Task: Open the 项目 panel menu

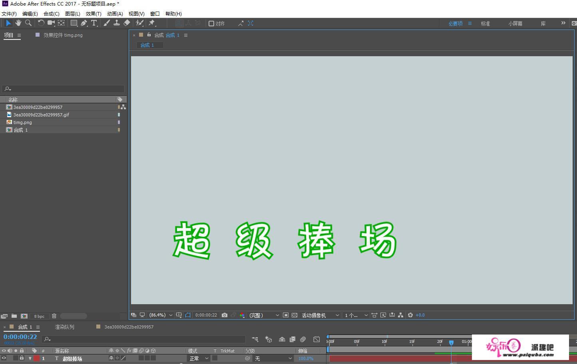Action: pyautogui.click(x=19, y=35)
